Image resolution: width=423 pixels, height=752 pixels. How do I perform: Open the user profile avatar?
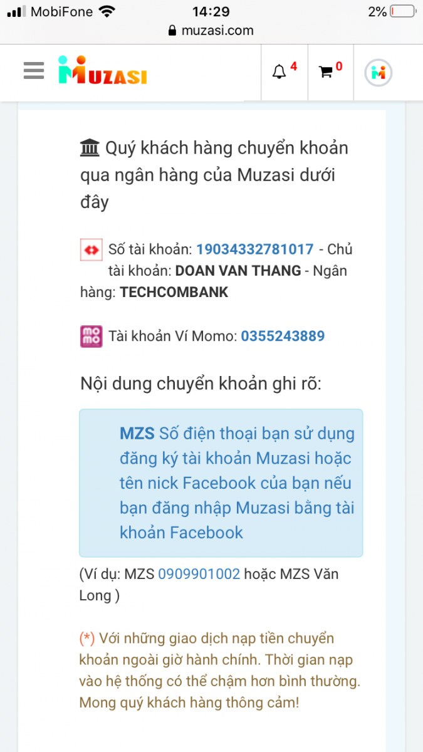379,73
